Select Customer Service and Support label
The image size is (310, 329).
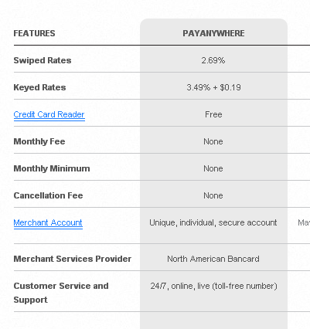click(61, 293)
